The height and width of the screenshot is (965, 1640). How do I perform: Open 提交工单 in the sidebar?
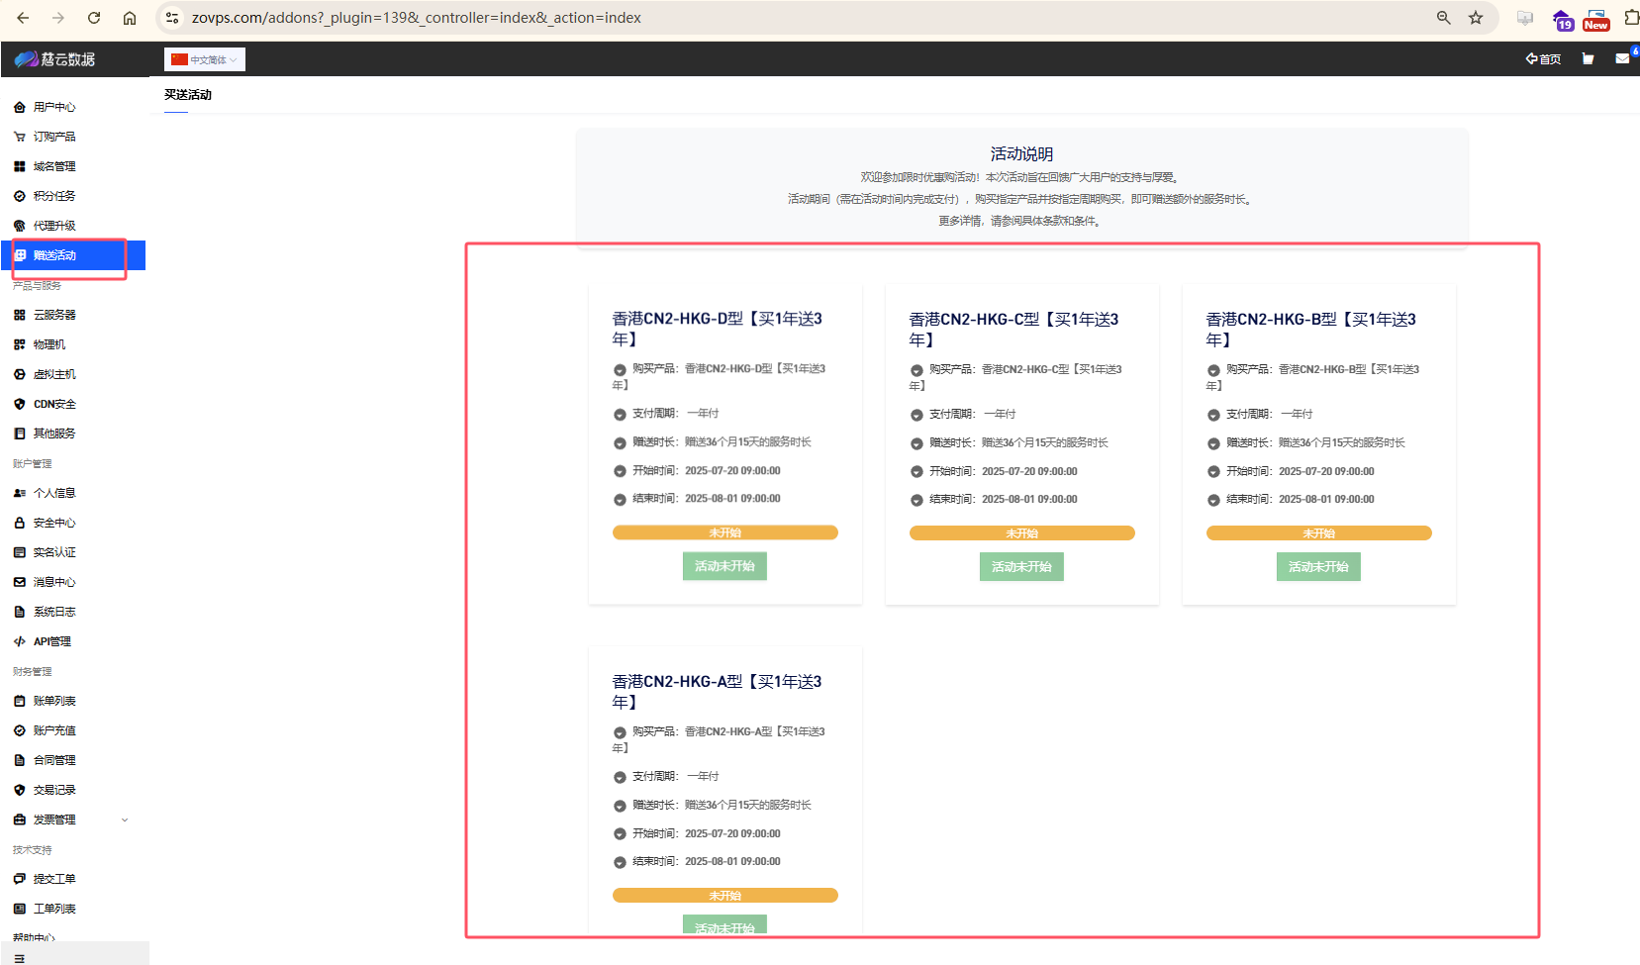click(54, 879)
